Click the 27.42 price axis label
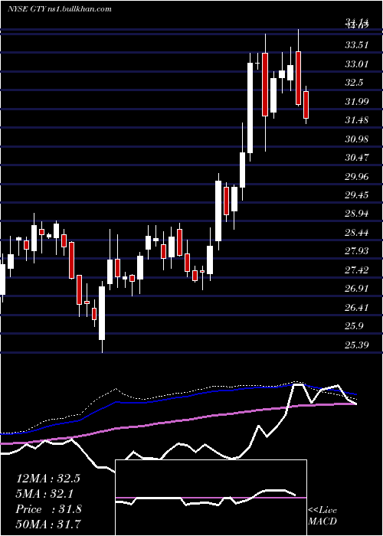This screenshot has height=536, width=383. (357, 270)
